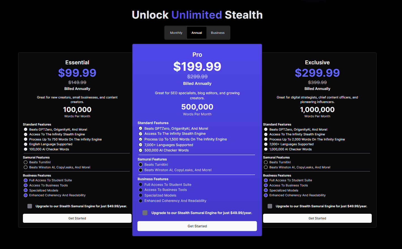Click checkmark next to Pro's 500,000 AI Checker Words
Screen dimensions: 402x249
(141, 150)
